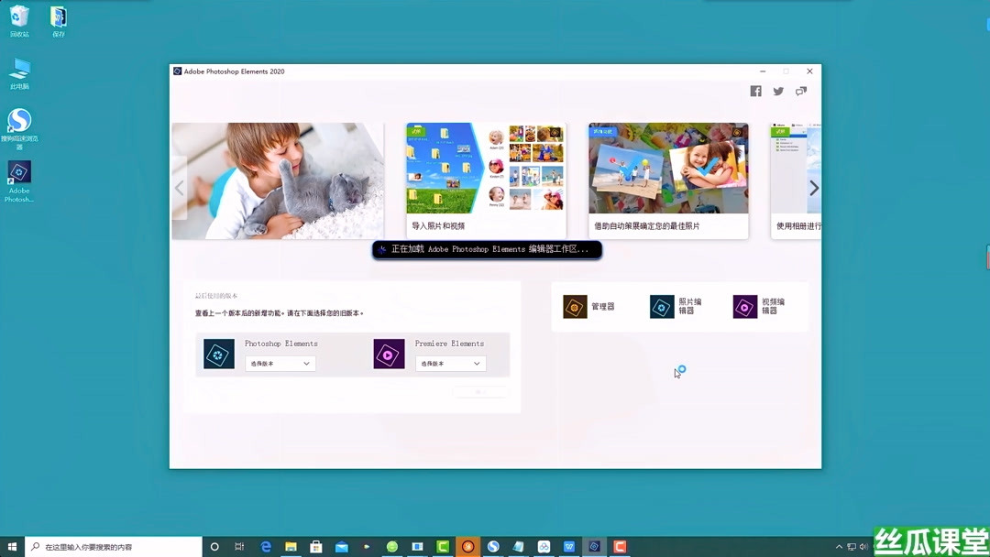Click the Premiere Elements app icon
Image resolution: width=990 pixels, height=557 pixels.
(389, 353)
